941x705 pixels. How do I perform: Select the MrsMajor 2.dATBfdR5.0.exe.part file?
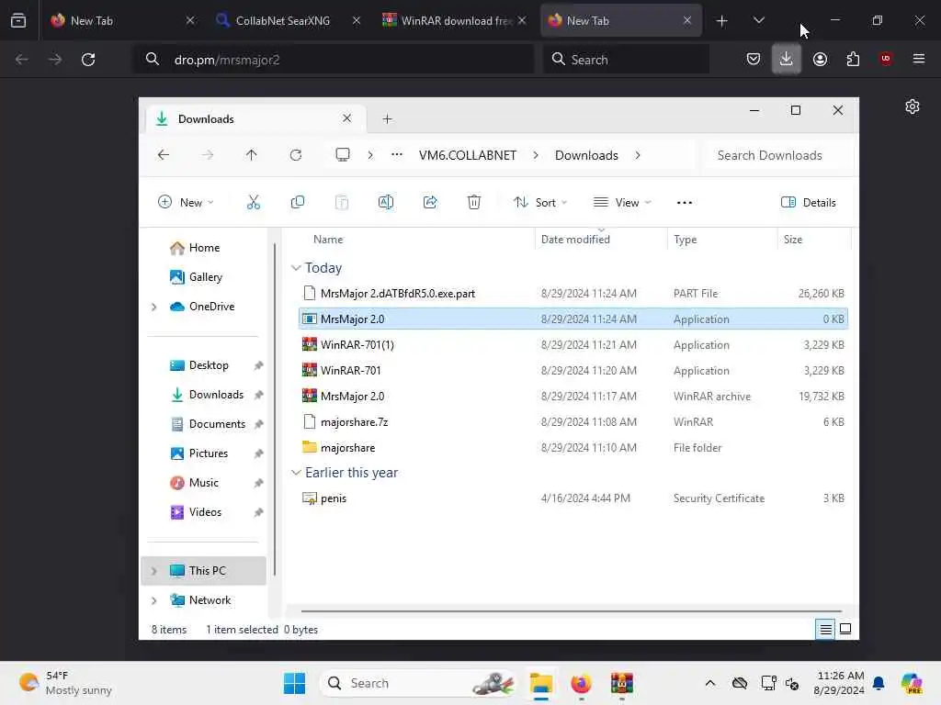pos(573,293)
